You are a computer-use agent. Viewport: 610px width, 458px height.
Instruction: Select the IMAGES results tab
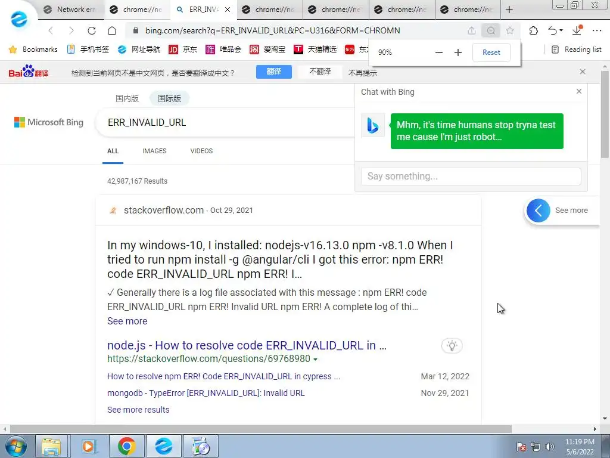tap(154, 151)
